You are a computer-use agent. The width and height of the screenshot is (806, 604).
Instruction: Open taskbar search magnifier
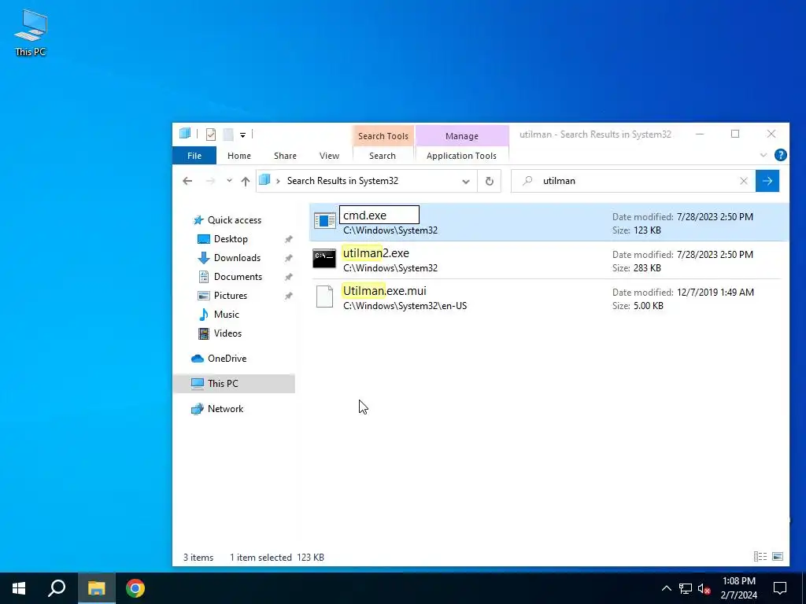(57, 588)
